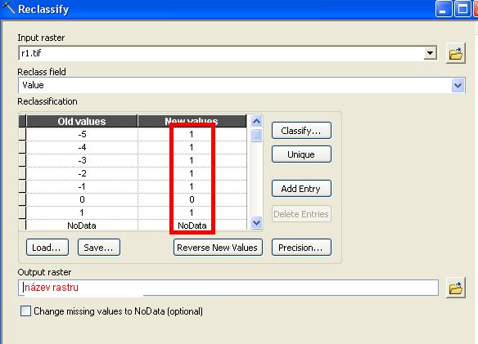Browse for output raster with folder icon
Image resolution: width=478 pixels, height=344 pixels.
tap(455, 288)
